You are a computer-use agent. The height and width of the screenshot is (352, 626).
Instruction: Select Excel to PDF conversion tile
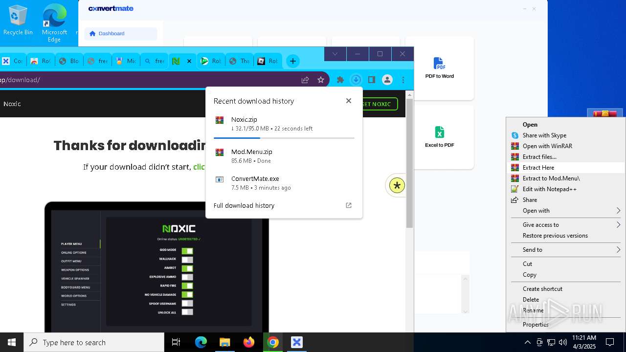coord(439,137)
